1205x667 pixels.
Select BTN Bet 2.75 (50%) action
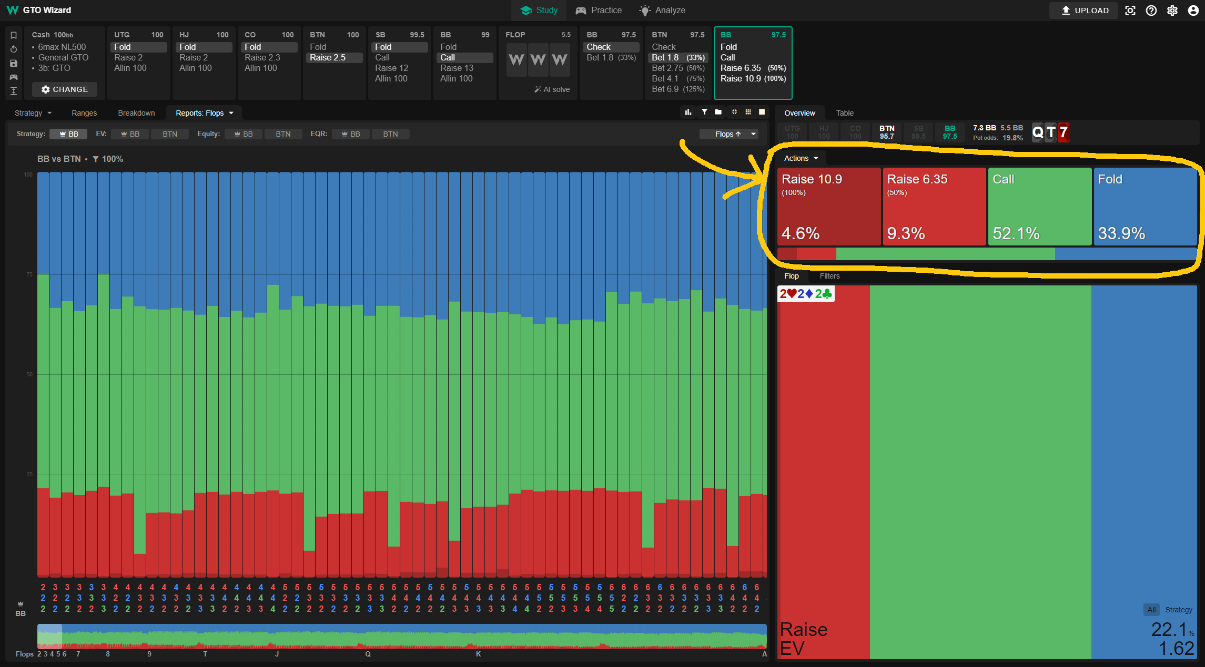[x=677, y=68]
